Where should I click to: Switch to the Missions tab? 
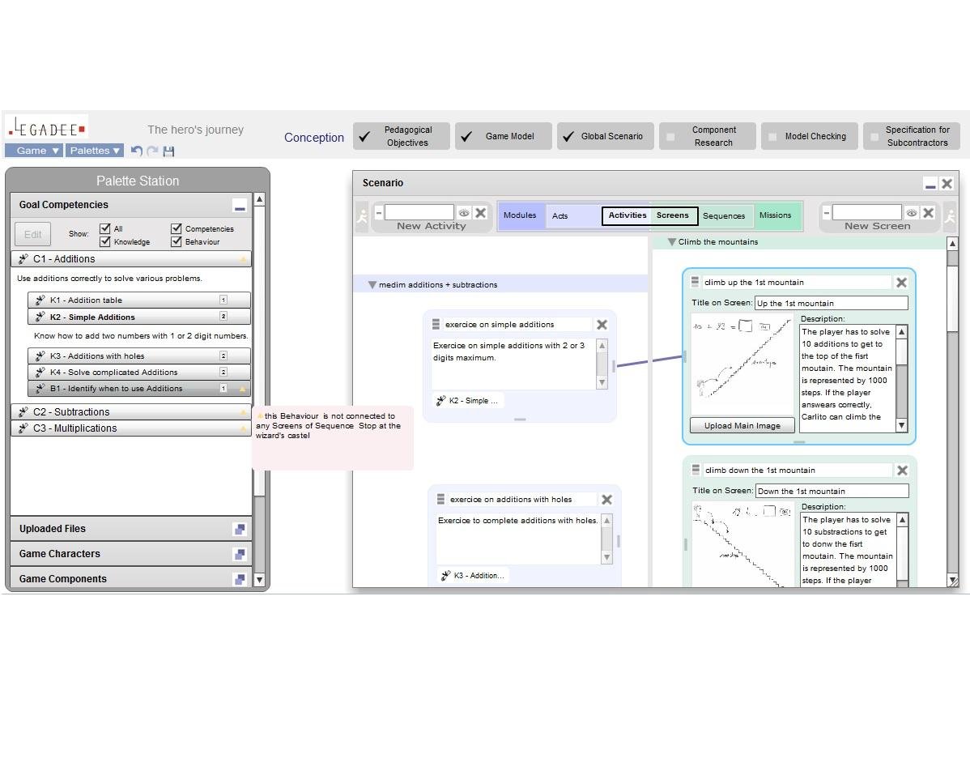776,215
